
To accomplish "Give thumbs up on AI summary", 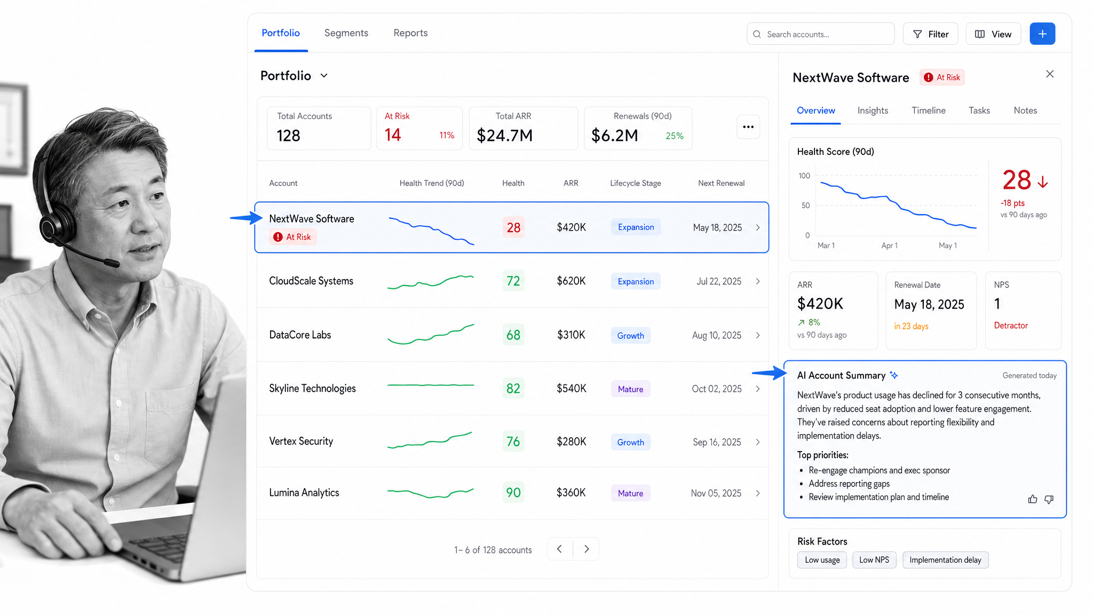I will [x=1032, y=499].
